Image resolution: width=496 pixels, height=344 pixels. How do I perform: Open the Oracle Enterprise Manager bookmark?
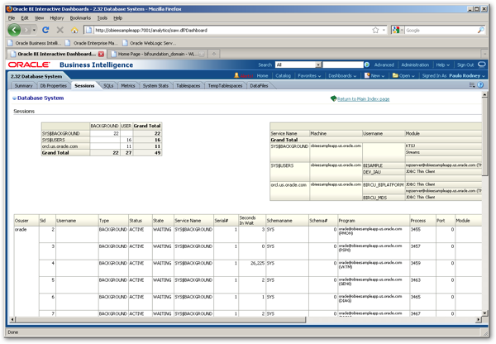click(92, 43)
